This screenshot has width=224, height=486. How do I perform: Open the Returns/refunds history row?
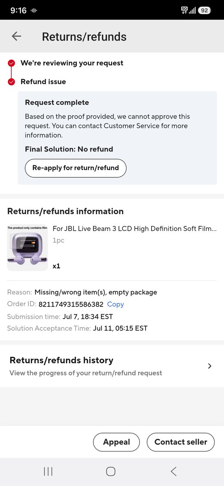112,366
